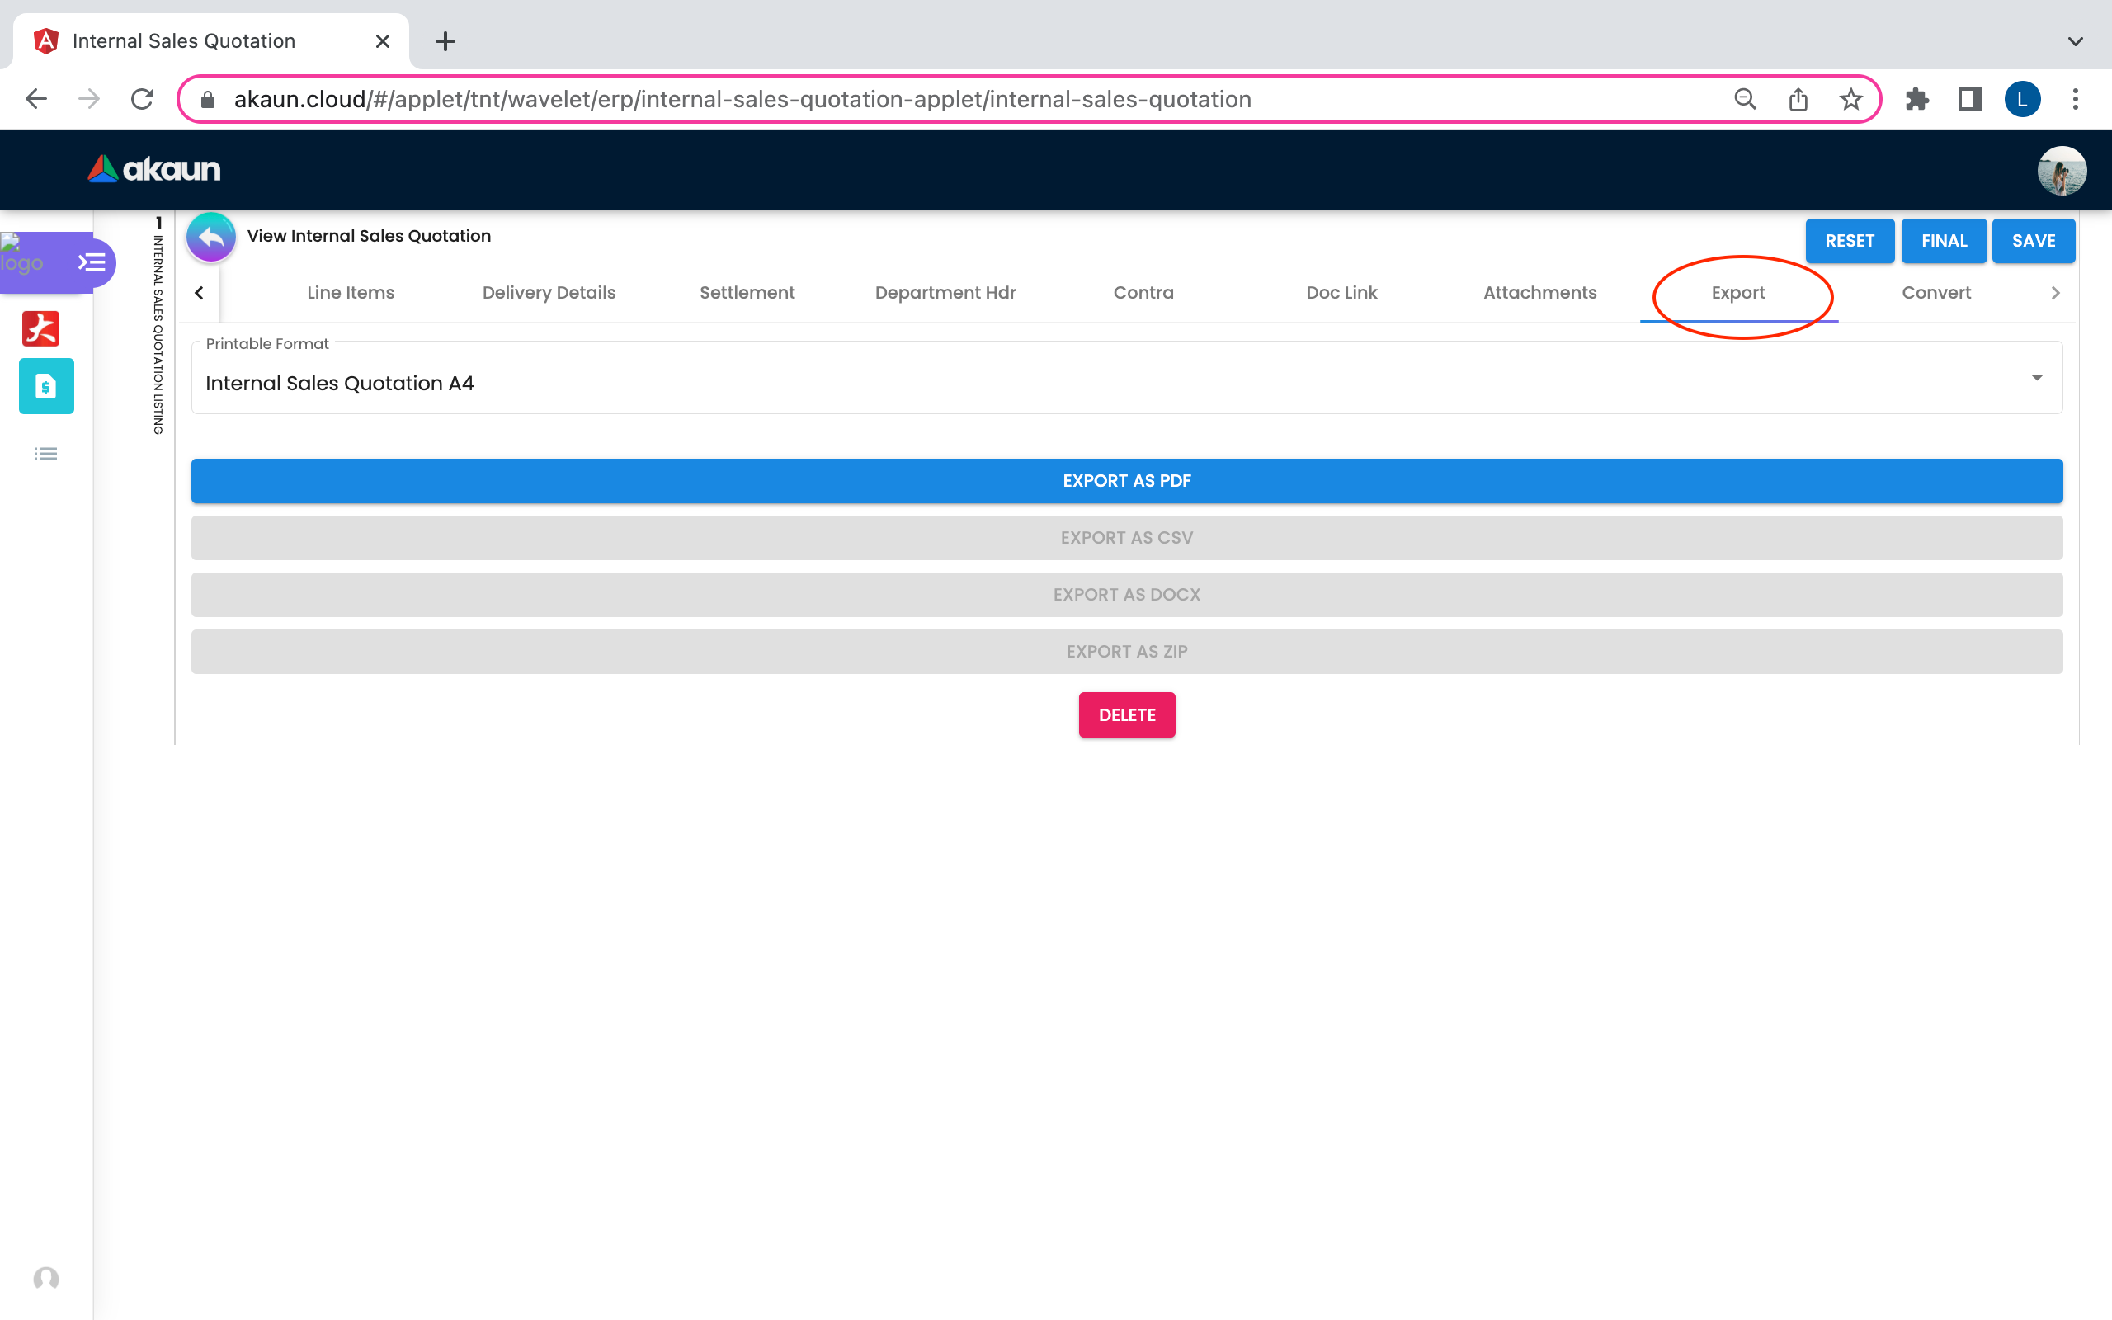This screenshot has width=2112, height=1320.
Task: Bookmark page with the star icon
Action: [x=1850, y=100]
